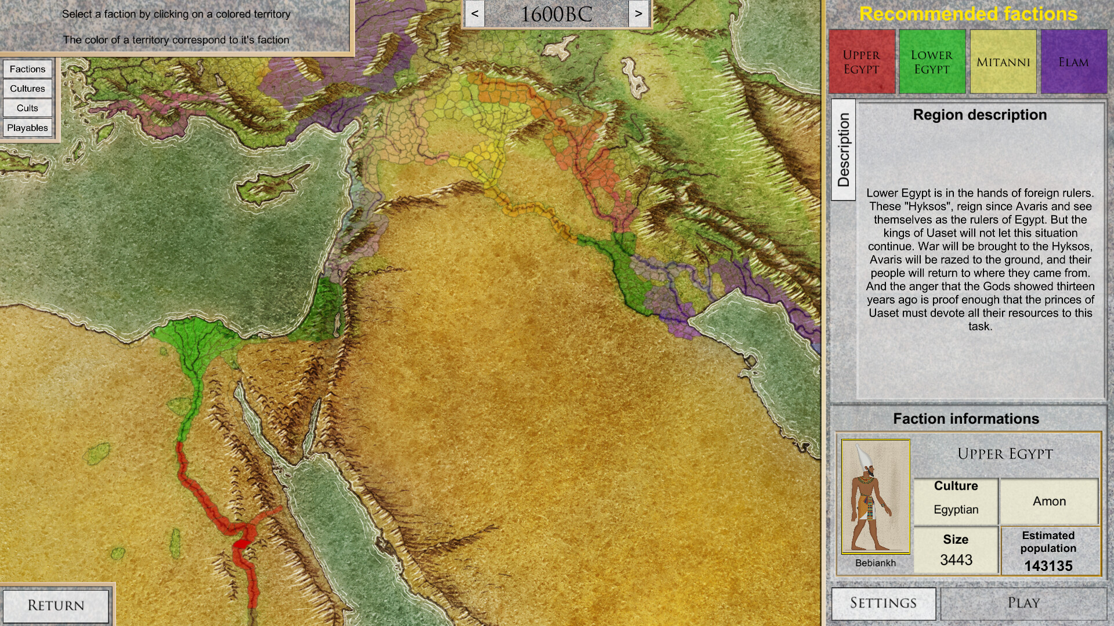Pick the Mitanni recommended faction

pyautogui.click(x=1003, y=61)
